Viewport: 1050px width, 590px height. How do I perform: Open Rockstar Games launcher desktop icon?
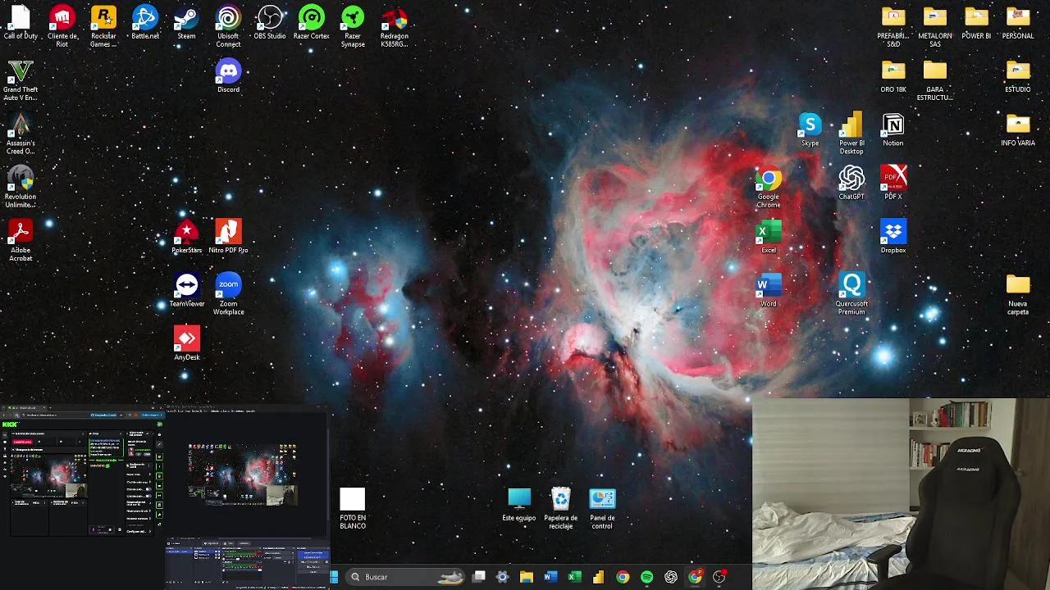tap(103, 26)
